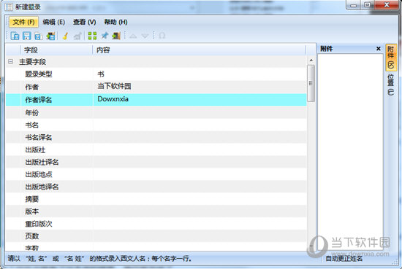
Task: Close the 新建题录 window
Action: (x=387, y=5)
